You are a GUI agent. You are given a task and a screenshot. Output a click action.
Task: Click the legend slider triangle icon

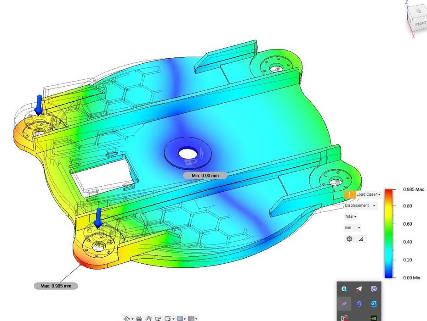(361, 238)
